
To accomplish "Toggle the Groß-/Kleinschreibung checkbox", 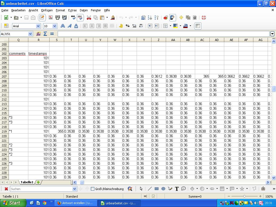I will (92, 189).
